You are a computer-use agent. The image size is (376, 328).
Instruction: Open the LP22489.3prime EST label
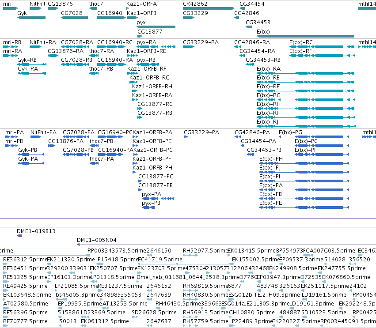pyautogui.click(x=251, y=321)
